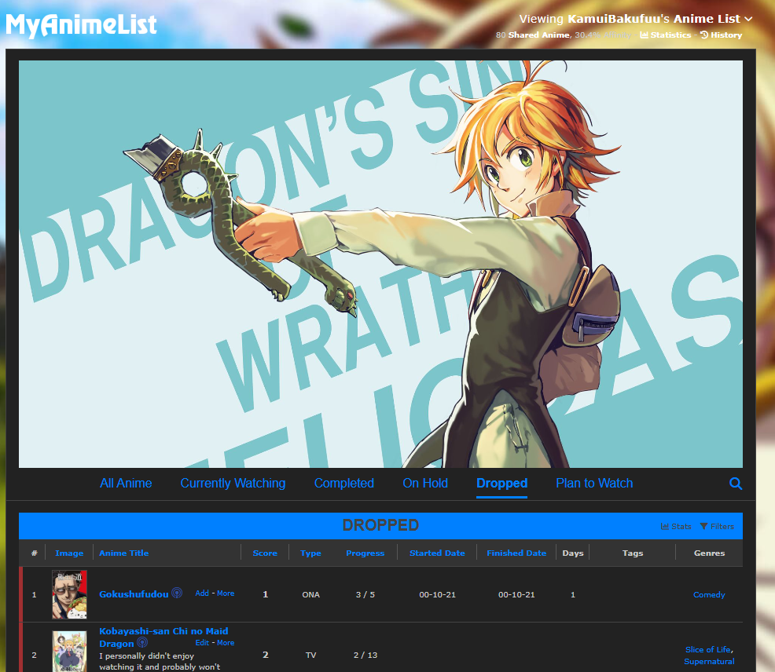Click Kobayashi-san progress 2 / 13
The width and height of the screenshot is (775, 672).
(x=365, y=655)
